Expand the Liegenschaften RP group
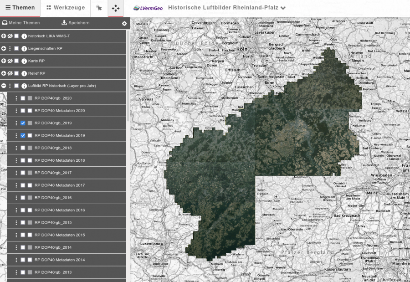 click(x=3, y=47)
